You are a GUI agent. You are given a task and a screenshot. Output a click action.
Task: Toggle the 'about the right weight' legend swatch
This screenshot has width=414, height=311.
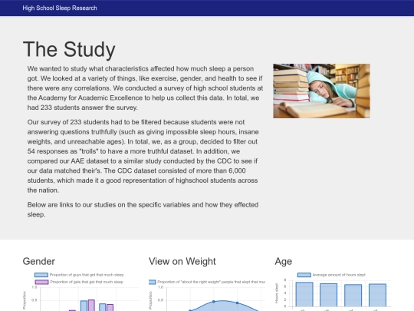click(x=152, y=282)
